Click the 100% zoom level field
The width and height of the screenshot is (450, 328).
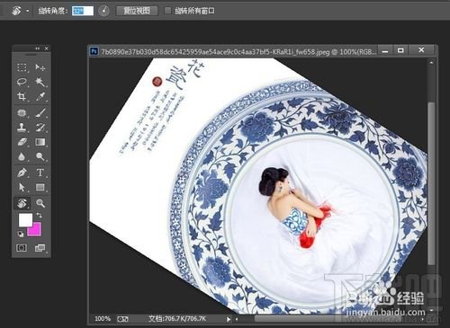[x=103, y=319]
